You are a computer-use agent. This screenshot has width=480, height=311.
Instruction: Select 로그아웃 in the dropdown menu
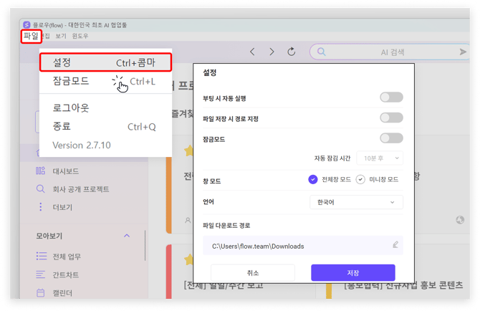[x=71, y=107]
